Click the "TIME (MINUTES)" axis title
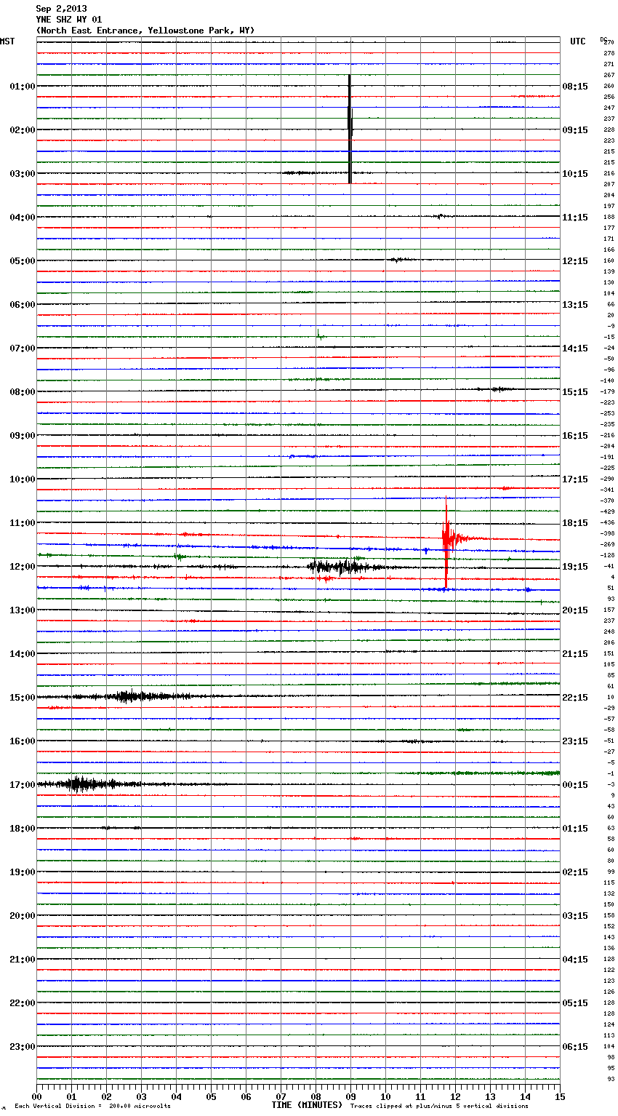This screenshot has height=1116, width=618. coord(307,1105)
